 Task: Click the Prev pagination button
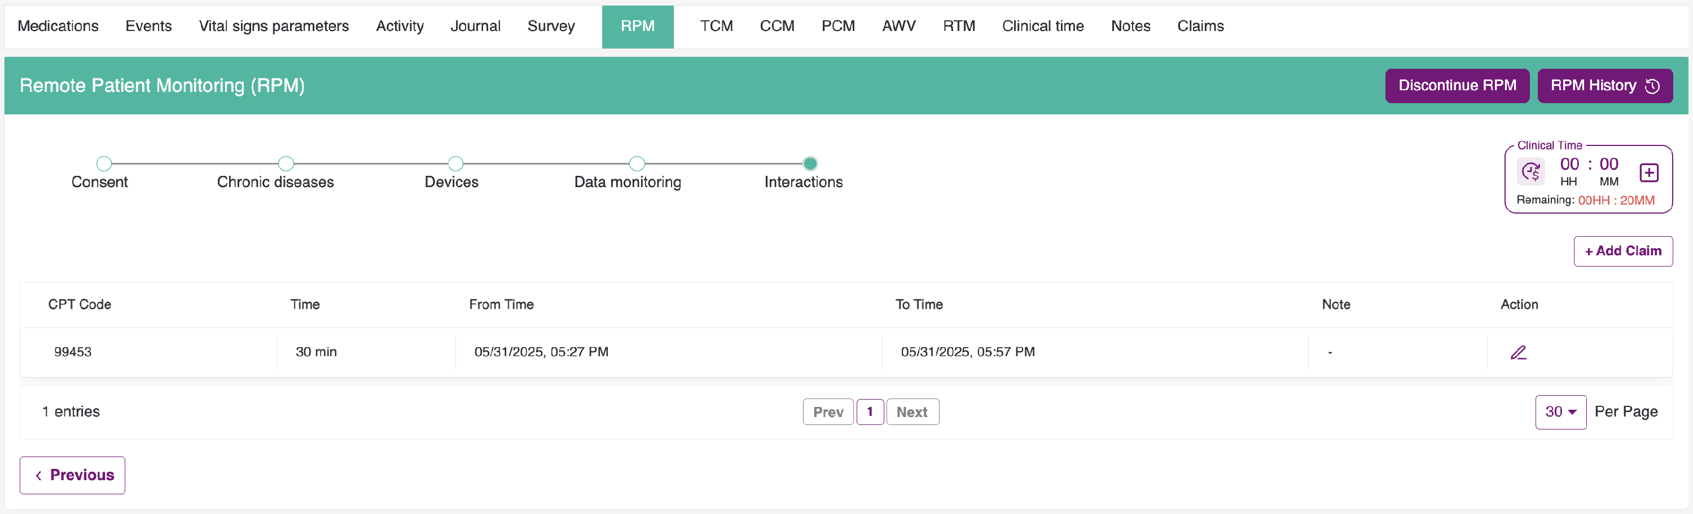click(828, 412)
